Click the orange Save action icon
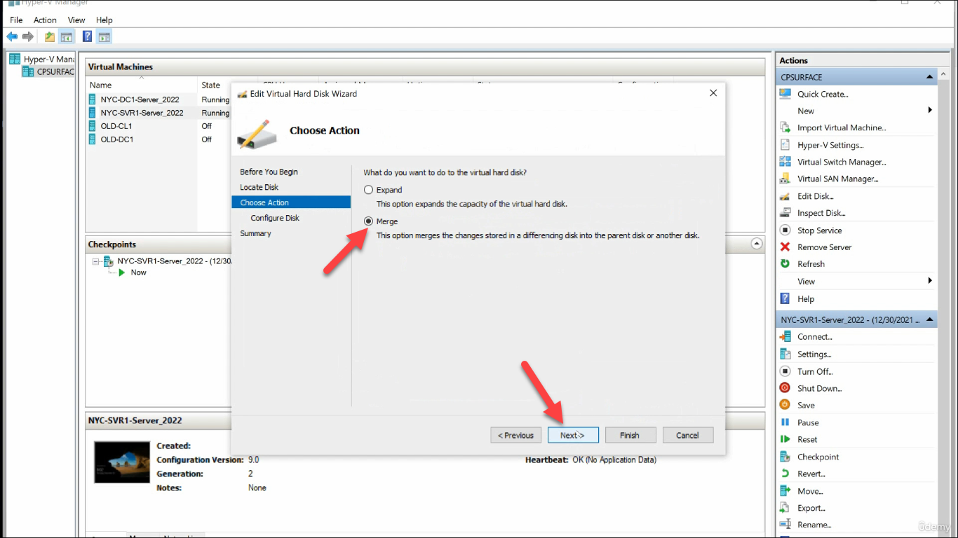 tap(785, 405)
